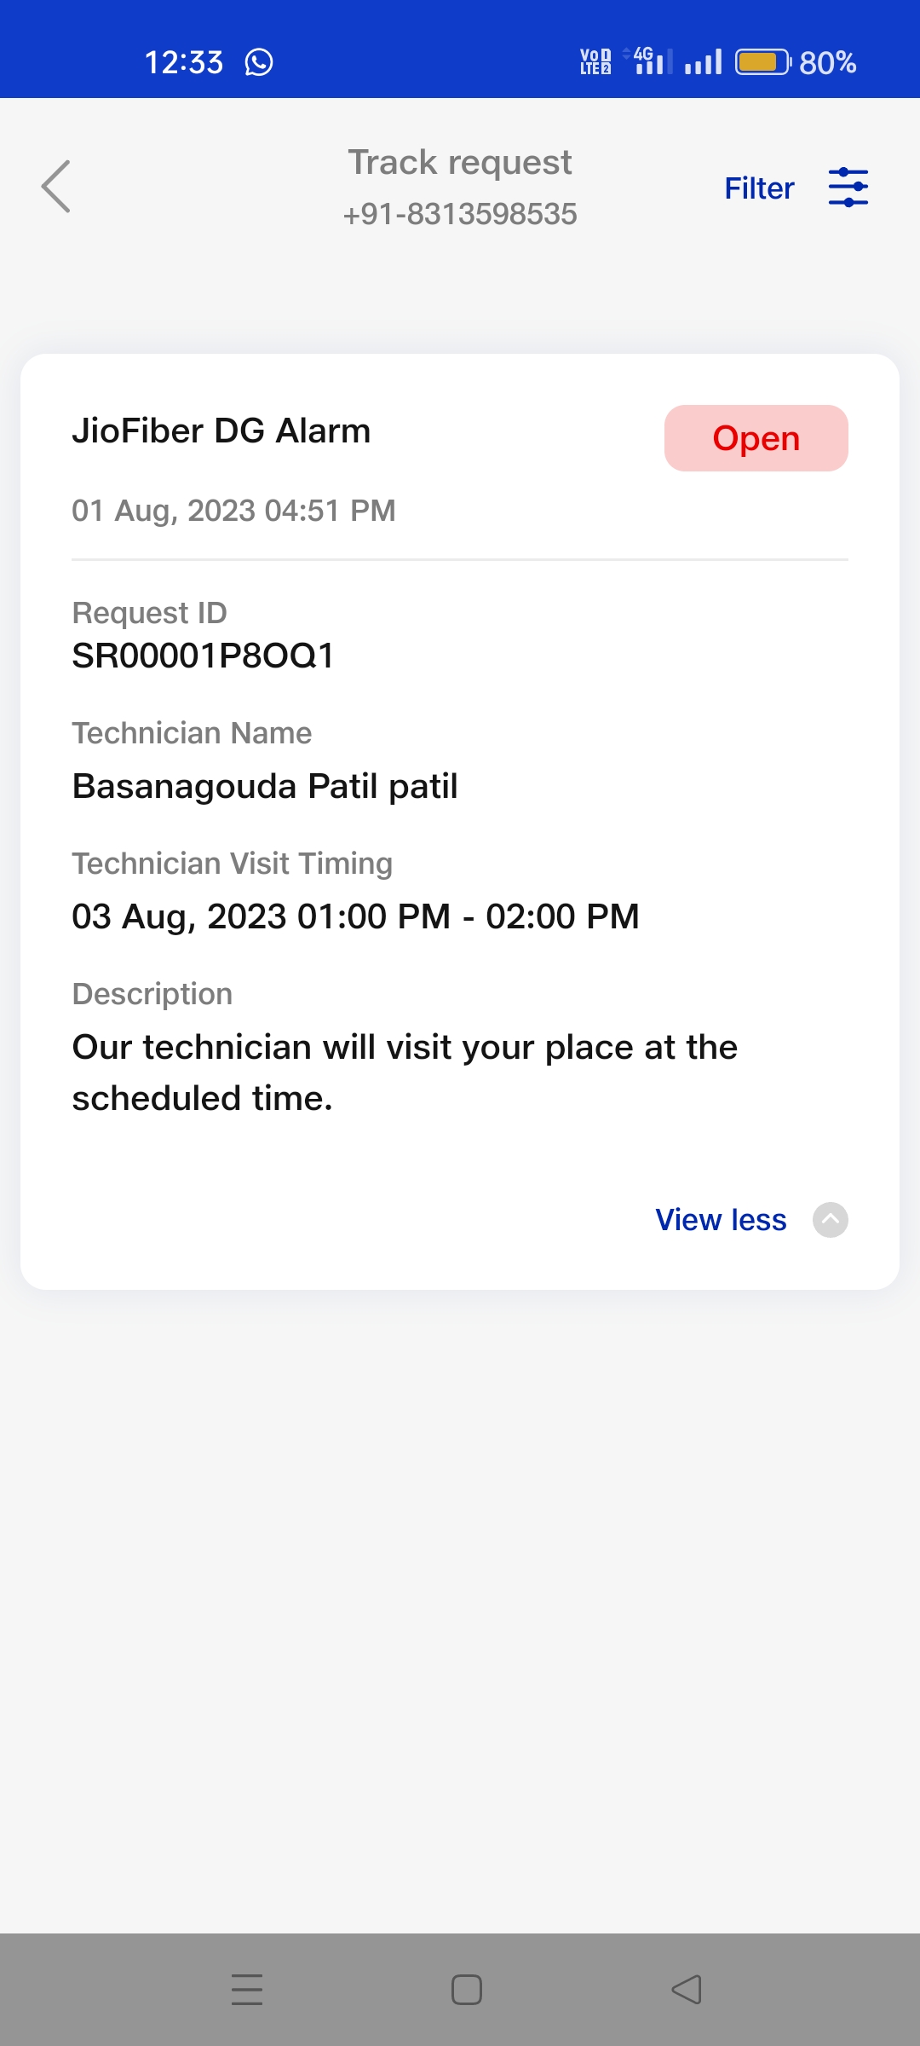
Task: Tap the battery status icon
Action: 763,62
